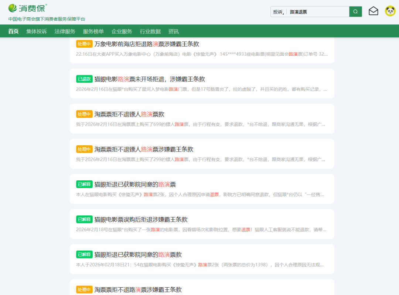Viewport: 399px width, 295px height.
Task: Open complaint 猫眼电影票误购后拒退涉嫌霸王条款
Action: click(141, 219)
